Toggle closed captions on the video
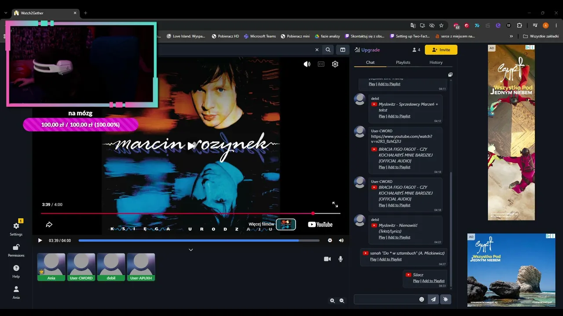 pyautogui.click(x=321, y=64)
